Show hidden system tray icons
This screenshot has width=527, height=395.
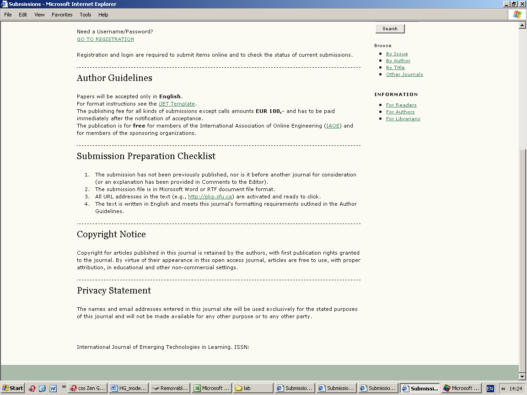click(504, 388)
